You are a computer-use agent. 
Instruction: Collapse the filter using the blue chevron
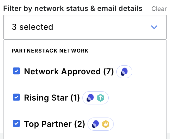(154, 27)
